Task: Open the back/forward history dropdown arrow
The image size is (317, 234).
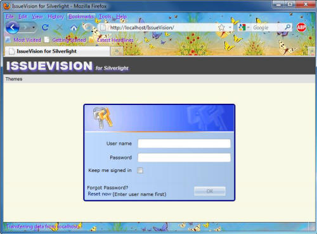Action: [x=34, y=28]
